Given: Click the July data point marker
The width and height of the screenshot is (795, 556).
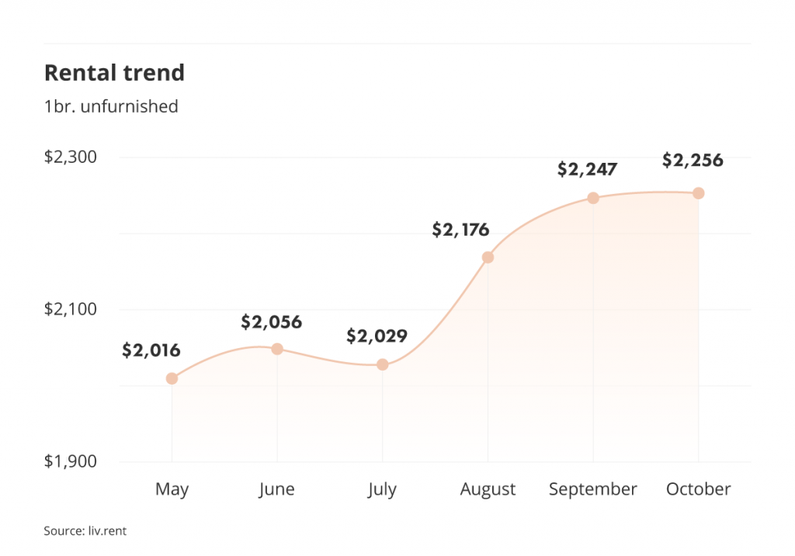Looking at the screenshot, I should (382, 364).
